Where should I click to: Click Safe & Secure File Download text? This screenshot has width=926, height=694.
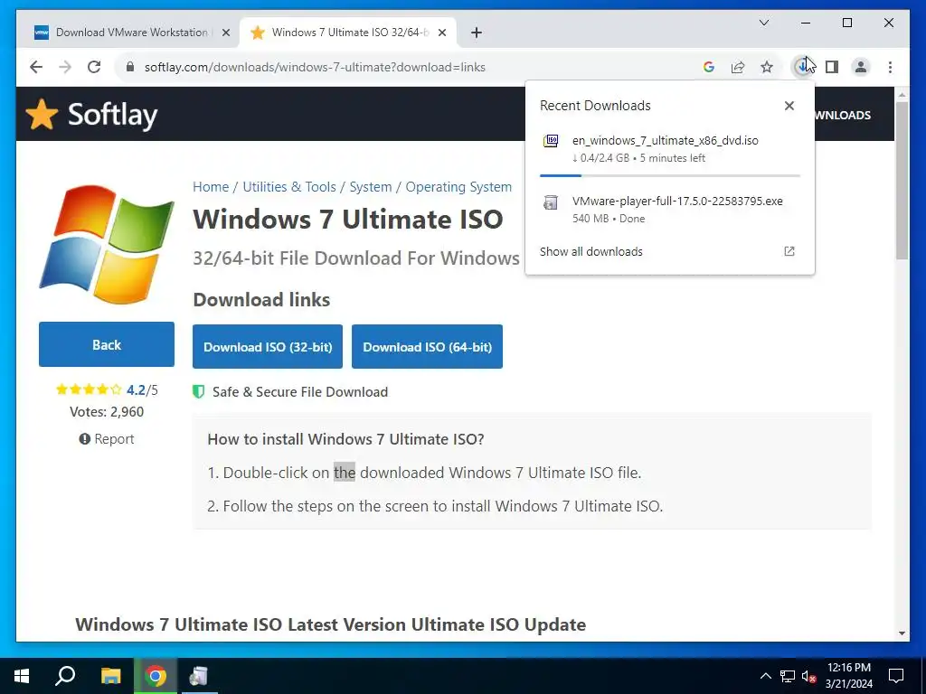300,392
